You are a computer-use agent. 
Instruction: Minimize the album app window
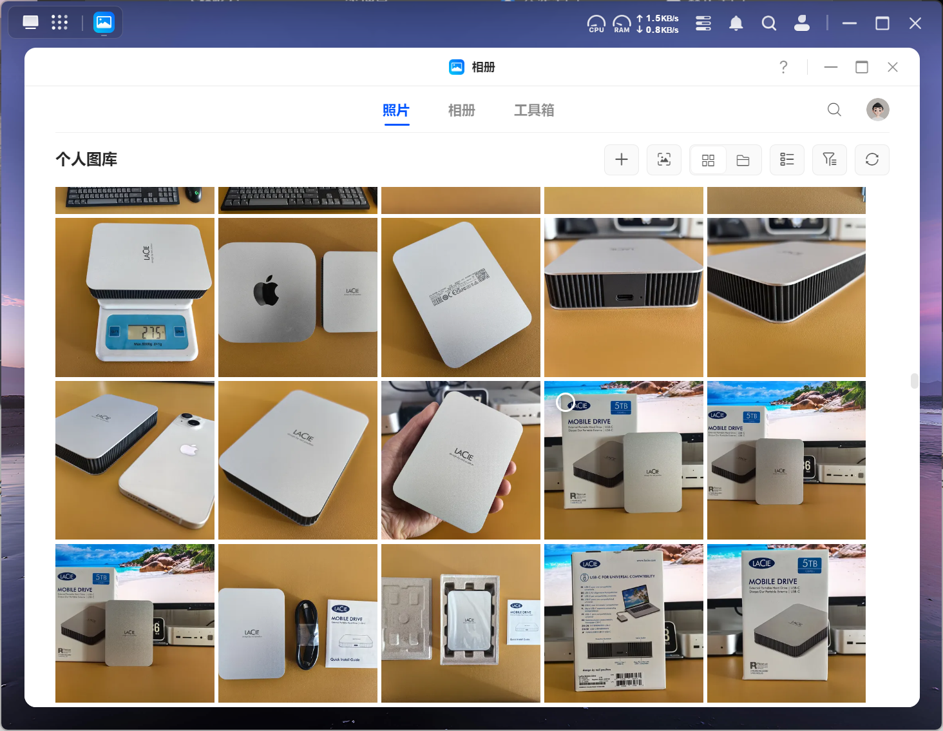point(831,67)
